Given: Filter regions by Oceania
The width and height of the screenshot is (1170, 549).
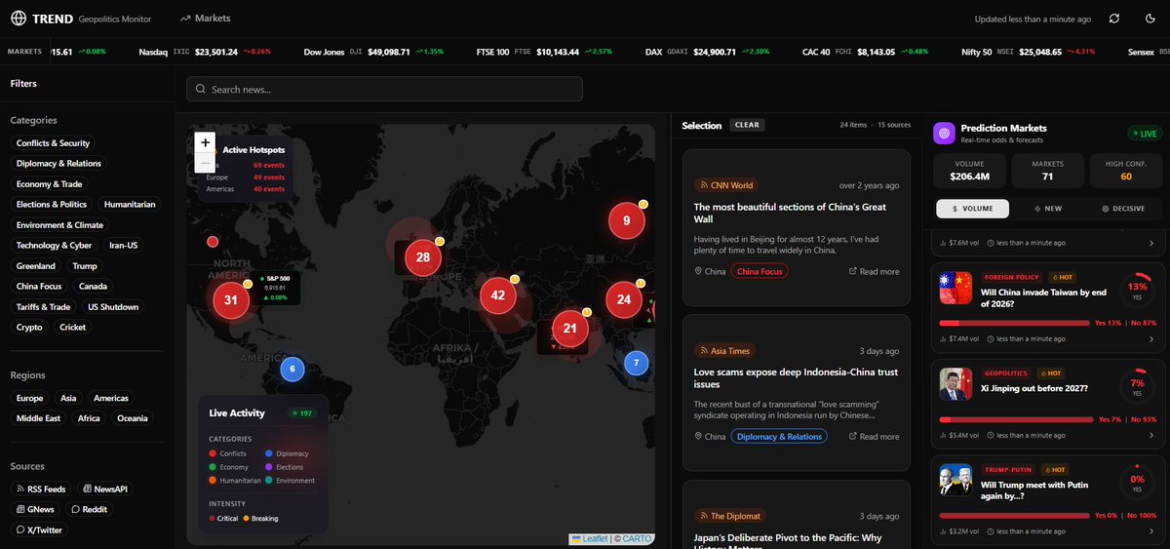Looking at the screenshot, I should pos(133,418).
